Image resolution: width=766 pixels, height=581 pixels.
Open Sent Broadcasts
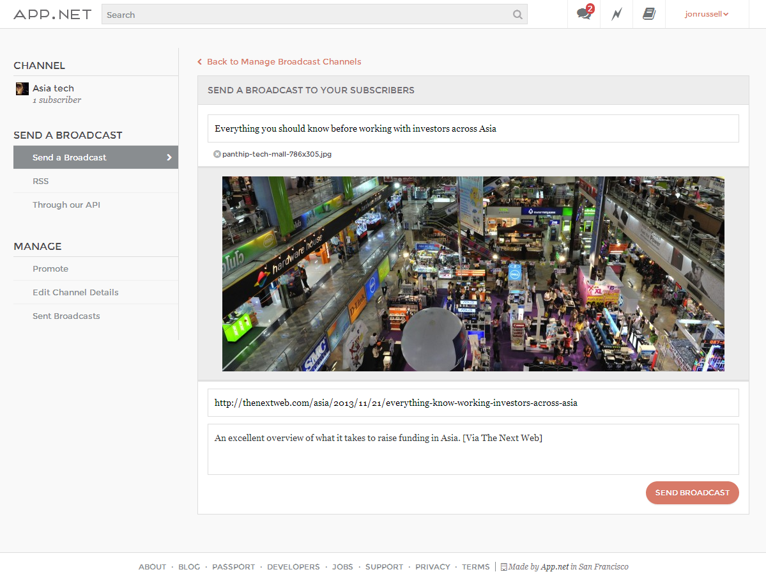[x=96, y=316]
